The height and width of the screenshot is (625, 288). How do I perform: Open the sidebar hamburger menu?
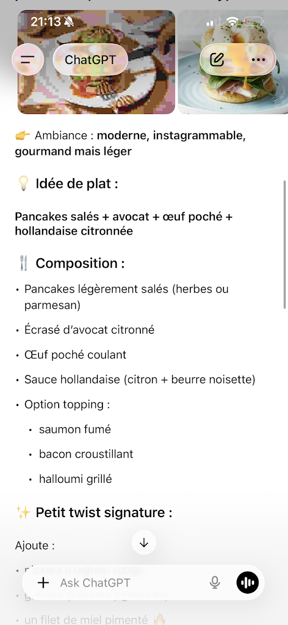tap(28, 59)
